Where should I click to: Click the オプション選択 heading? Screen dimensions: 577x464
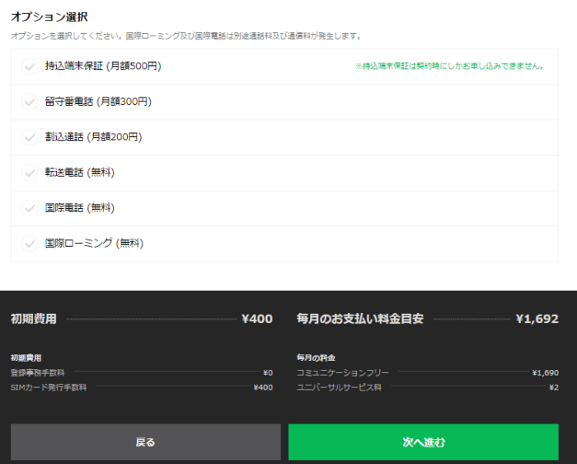[49, 17]
